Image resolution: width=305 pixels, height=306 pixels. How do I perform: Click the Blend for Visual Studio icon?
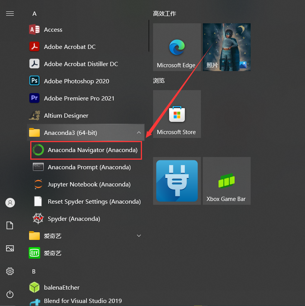pos(35,302)
